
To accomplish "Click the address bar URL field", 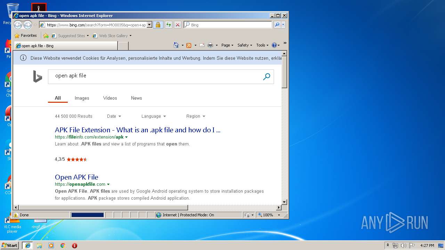I will pos(93,25).
